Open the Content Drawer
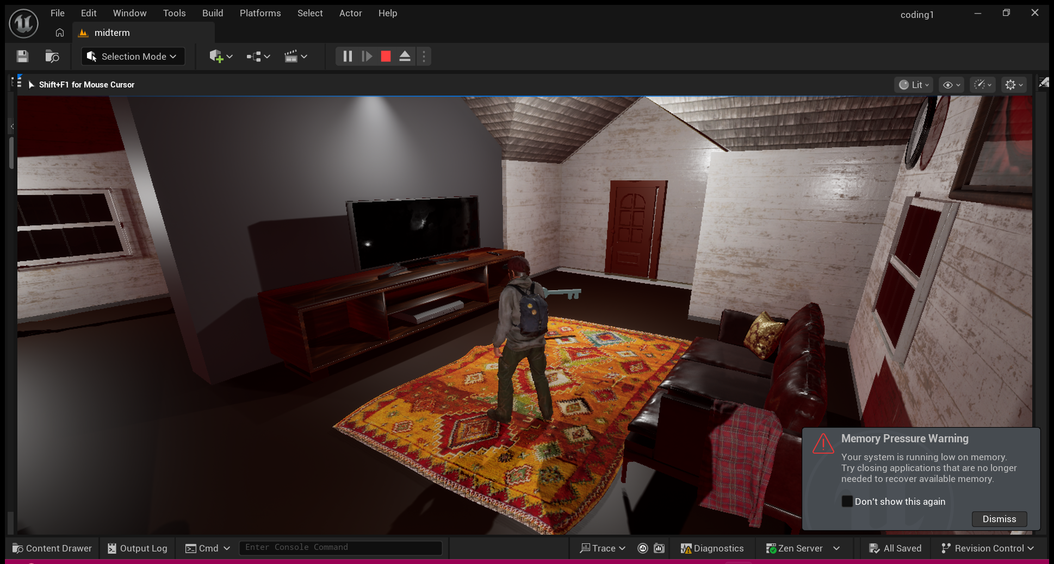Viewport: 1054px width, 564px height. tap(52, 548)
